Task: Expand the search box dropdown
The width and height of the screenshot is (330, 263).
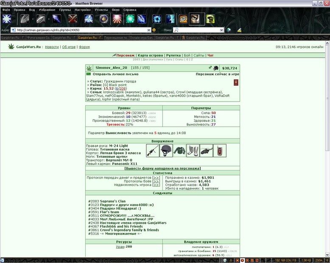Action: [221, 30]
